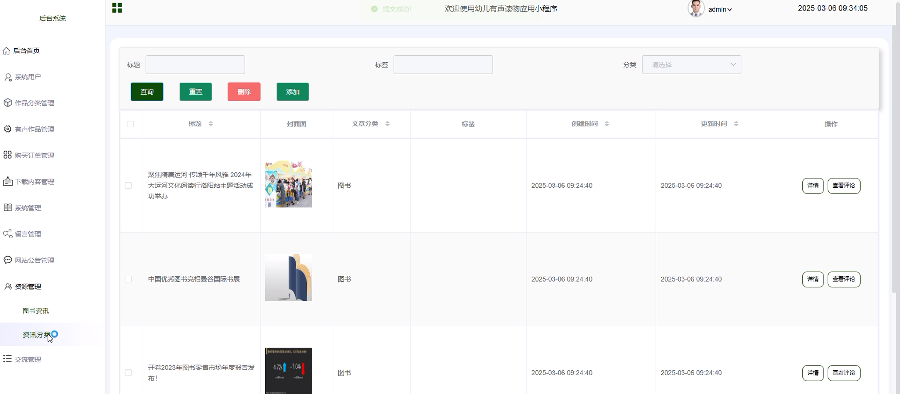Click the gear icon beside 有声作品管理

(8, 129)
